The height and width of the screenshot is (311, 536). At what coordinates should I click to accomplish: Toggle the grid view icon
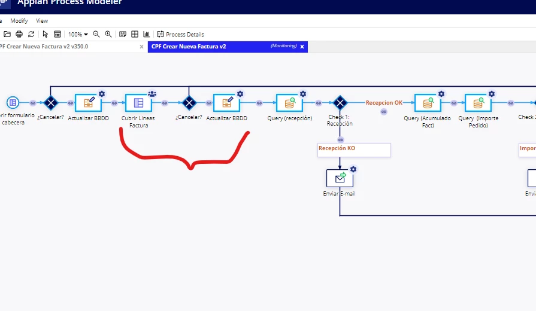[x=135, y=34]
